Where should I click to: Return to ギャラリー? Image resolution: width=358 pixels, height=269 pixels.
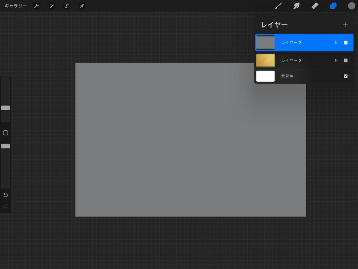(16, 6)
